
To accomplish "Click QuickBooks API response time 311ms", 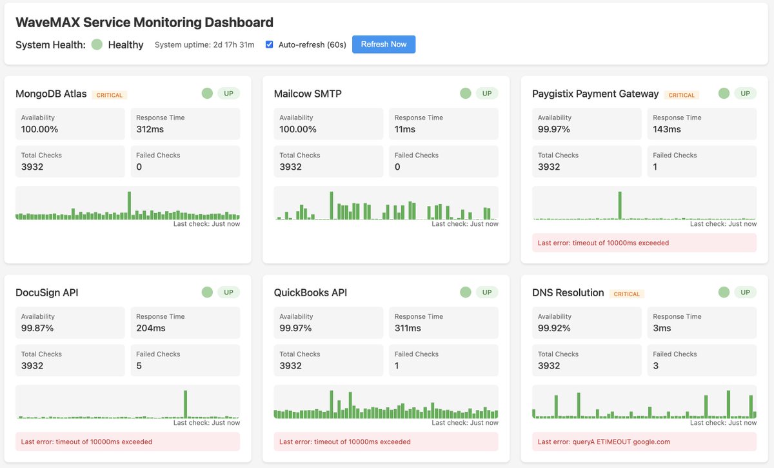I will (x=408, y=328).
